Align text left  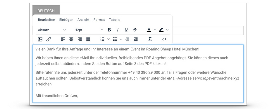pos(63,39)
